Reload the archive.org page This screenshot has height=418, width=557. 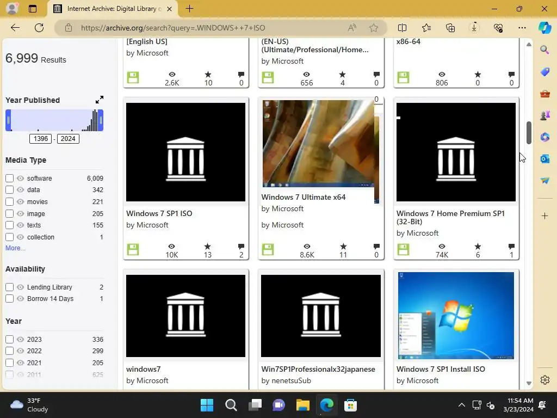click(39, 28)
